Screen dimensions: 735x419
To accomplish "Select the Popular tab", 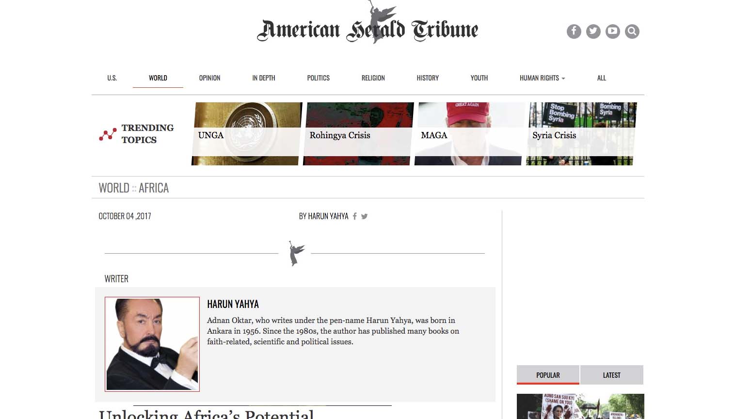I will point(548,375).
